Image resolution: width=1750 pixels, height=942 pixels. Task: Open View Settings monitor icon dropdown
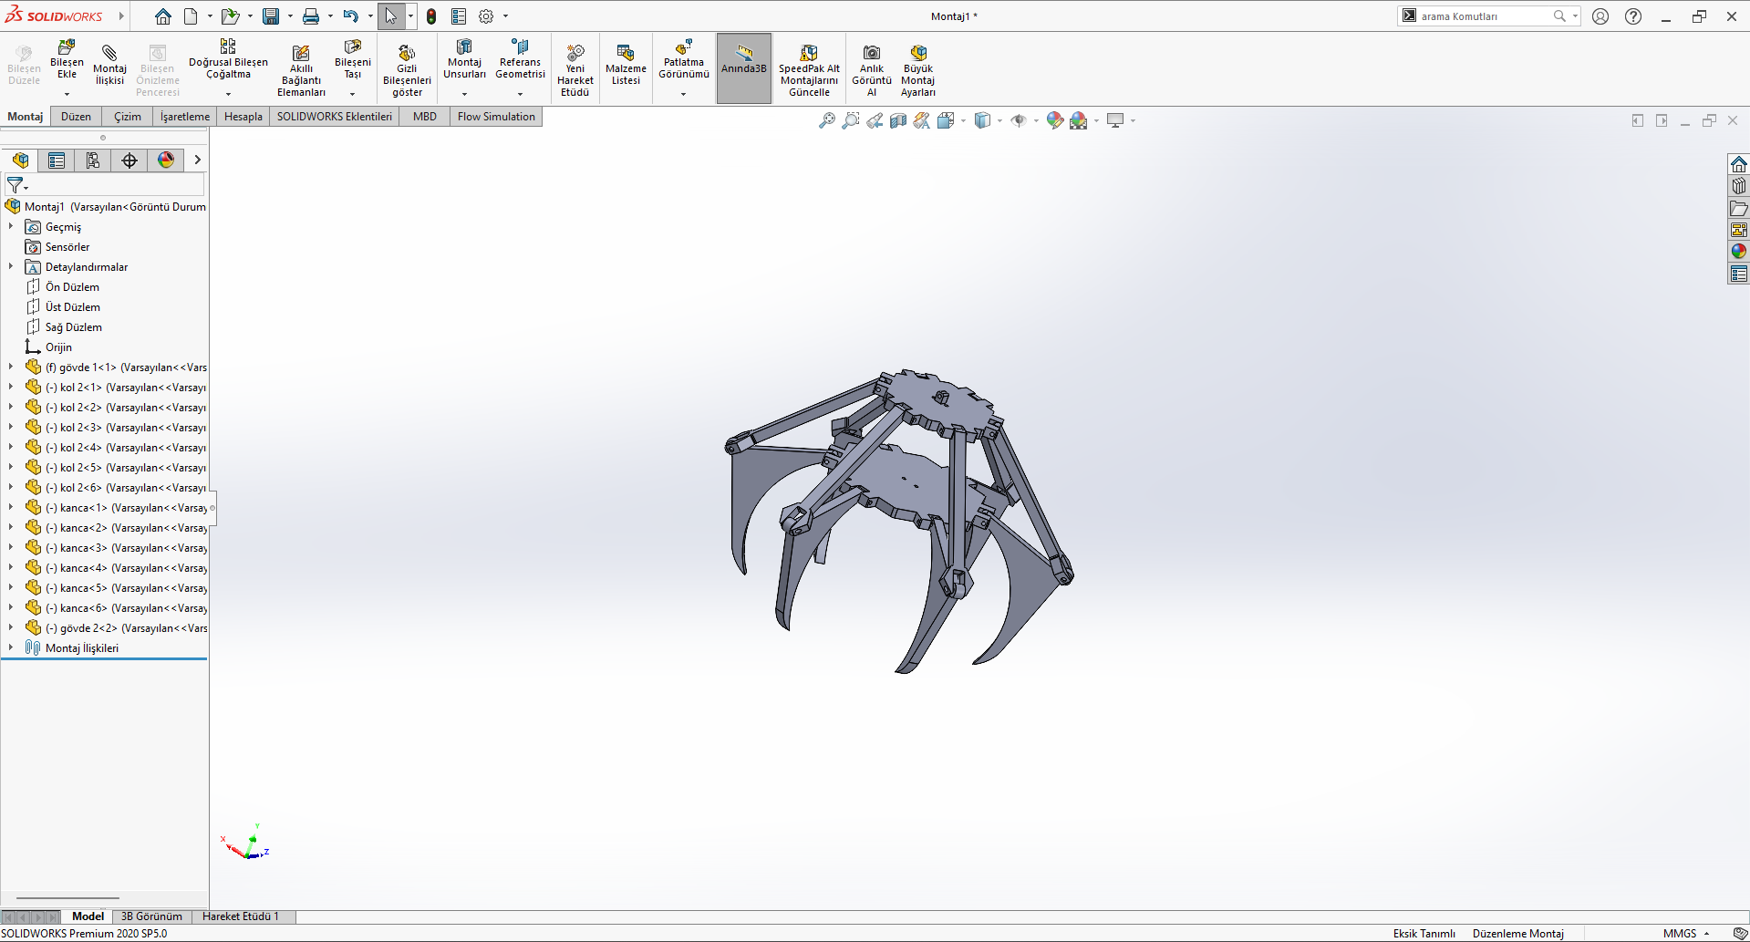tap(1115, 120)
